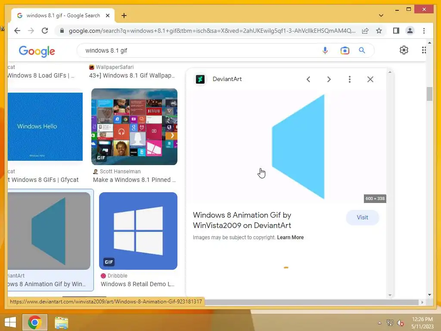Open Windows 8 Animation Gif title link
Viewport: 441px width, 331px height.
click(242, 220)
